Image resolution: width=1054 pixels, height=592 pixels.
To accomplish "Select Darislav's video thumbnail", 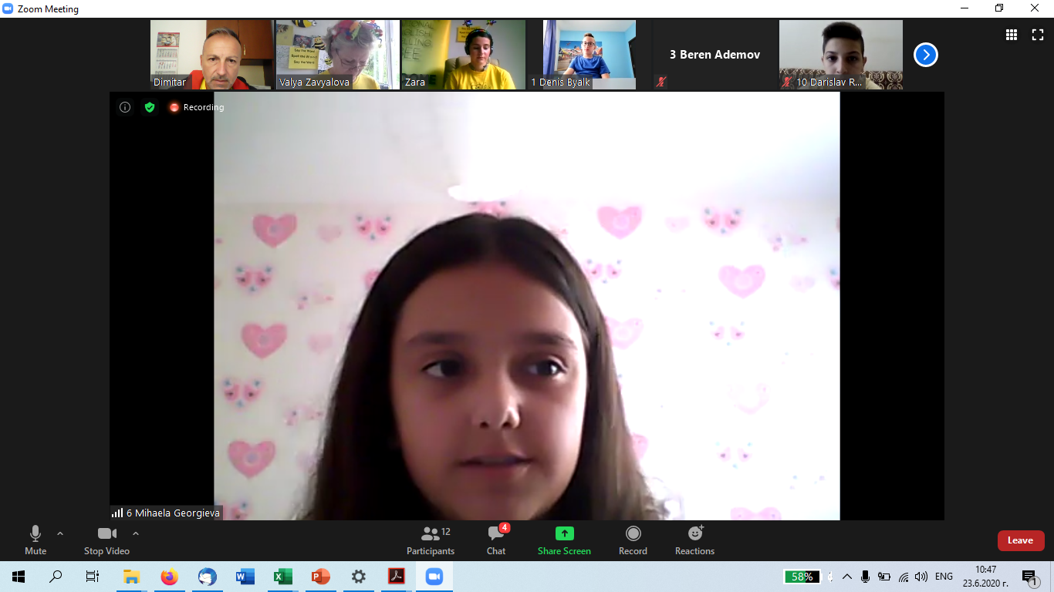I will (841, 55).
